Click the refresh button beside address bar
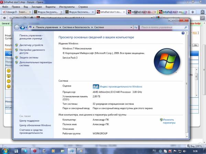The width and height of the screenshot is (206, 154). click(136, 27)
